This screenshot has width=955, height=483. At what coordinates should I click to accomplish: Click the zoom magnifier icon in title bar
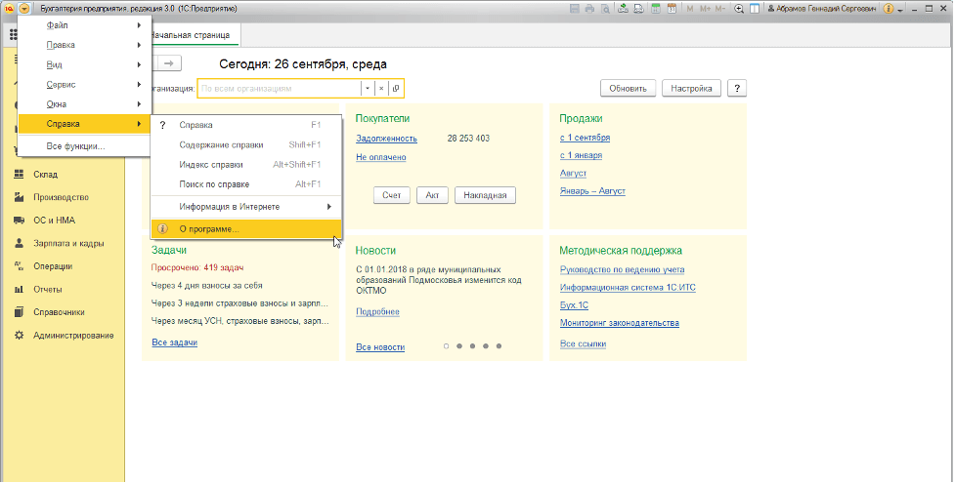pos(739,8)
